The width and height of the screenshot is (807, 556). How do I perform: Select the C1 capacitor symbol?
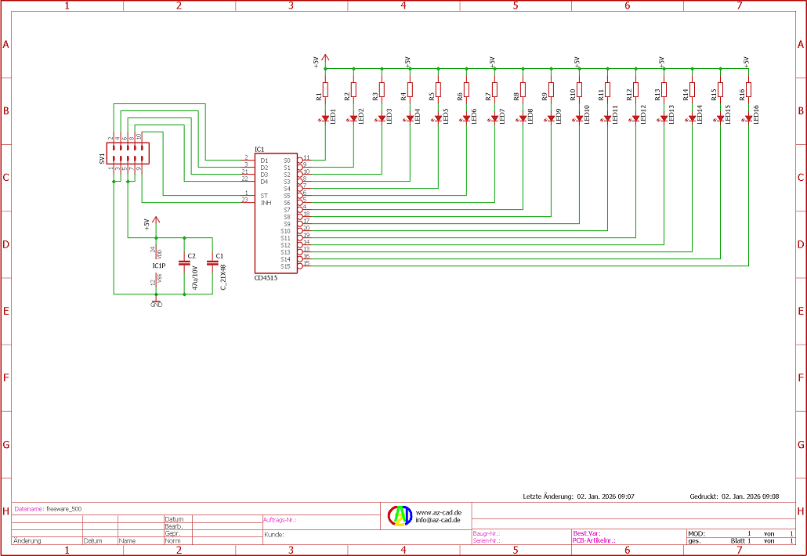pos(212,263)
